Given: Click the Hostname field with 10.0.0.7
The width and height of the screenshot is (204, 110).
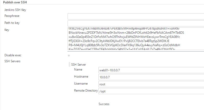Looking at the screenshot, I should coord(151,77).
